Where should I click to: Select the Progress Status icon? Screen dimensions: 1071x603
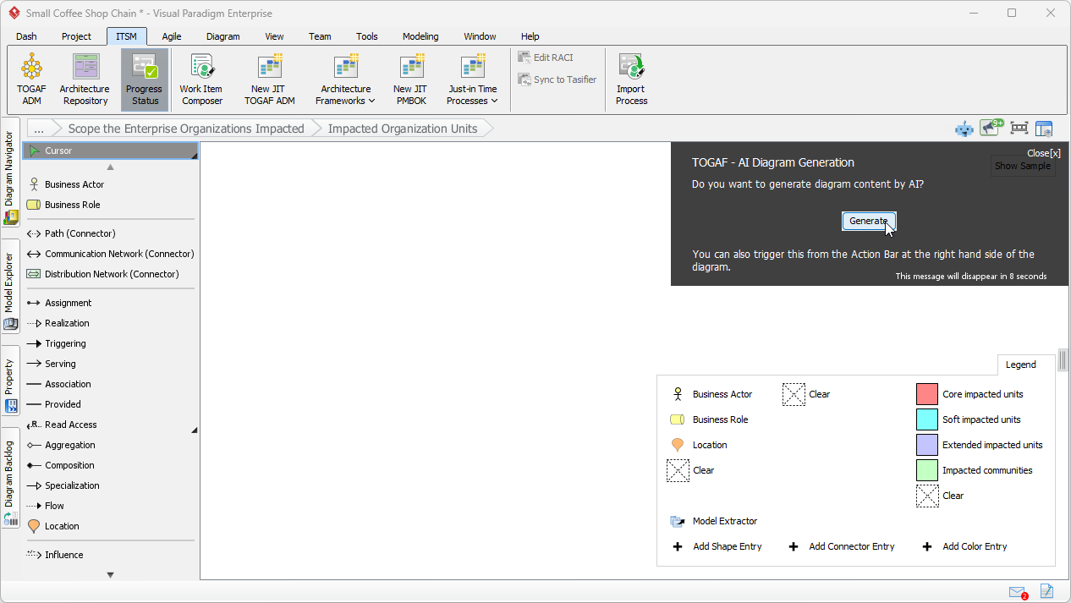tap(144, 79)
